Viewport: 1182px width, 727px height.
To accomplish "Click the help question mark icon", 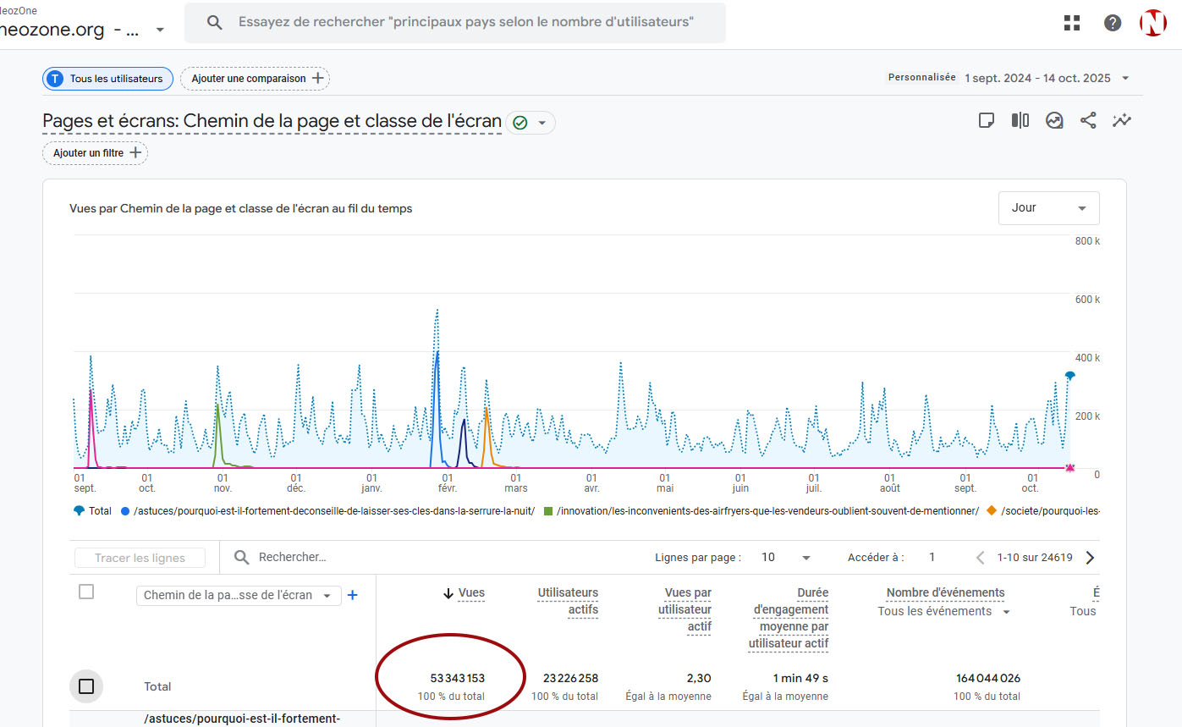I will (x=1113, y=23).
